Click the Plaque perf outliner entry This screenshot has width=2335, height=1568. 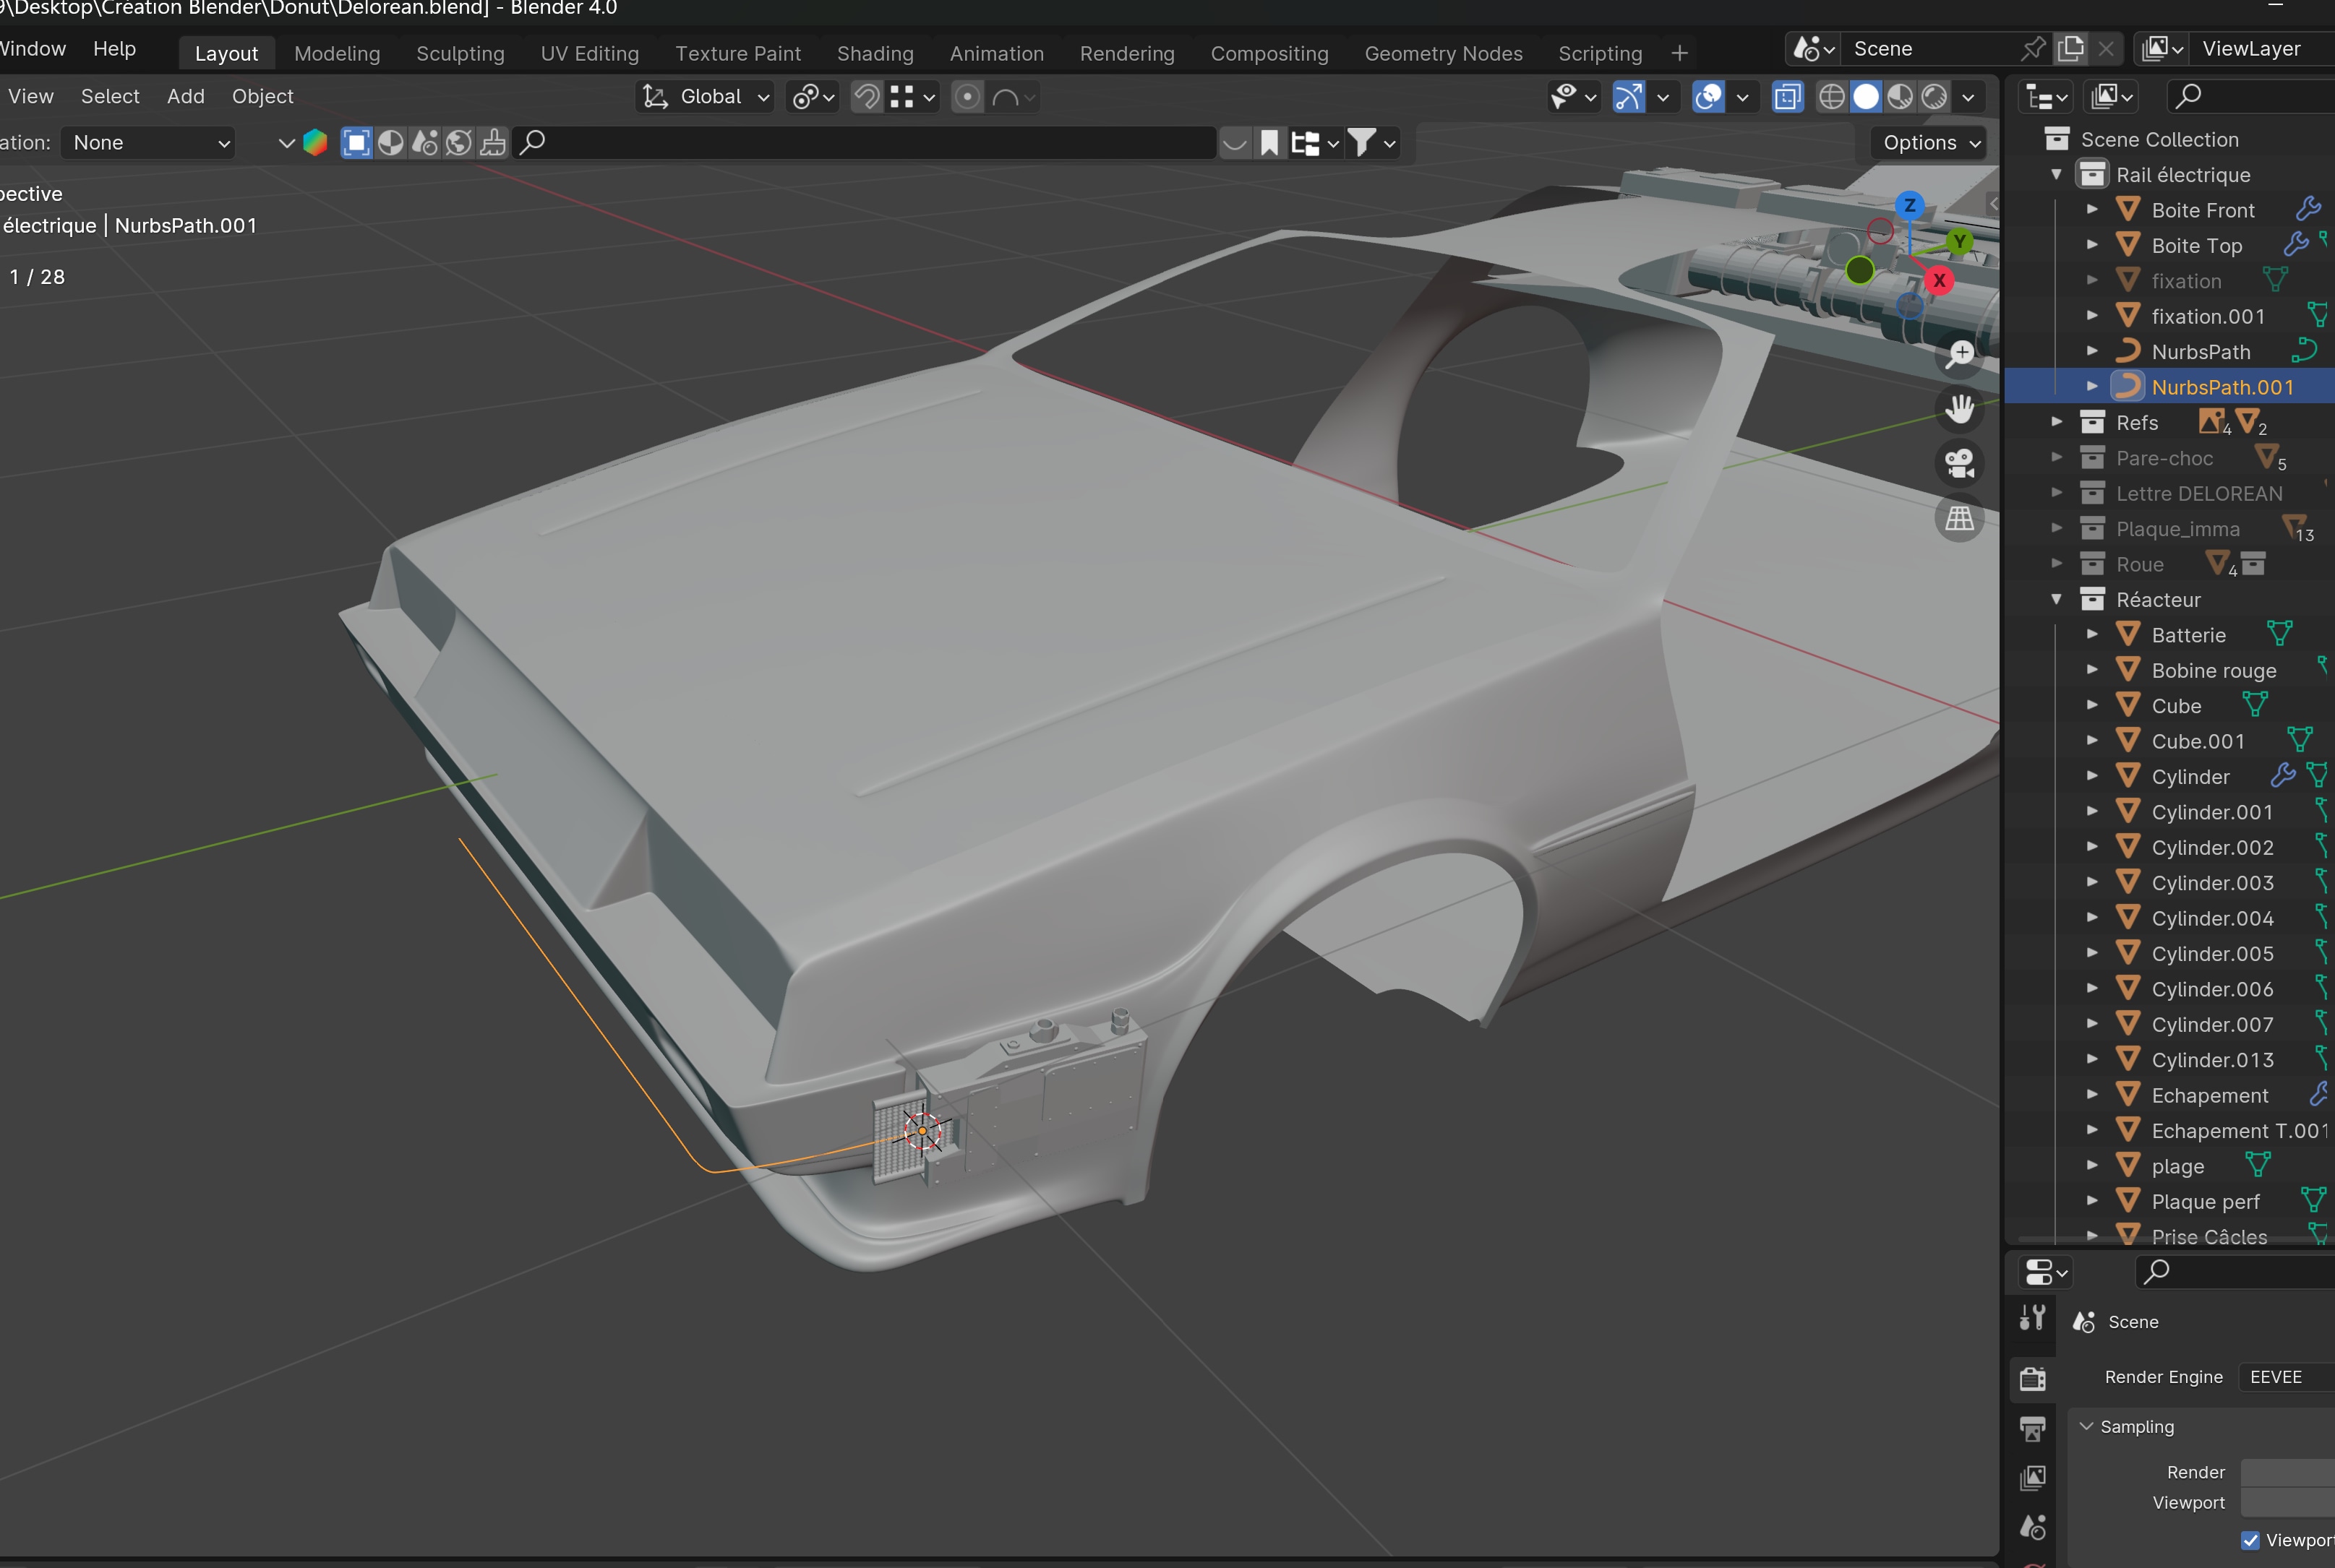(2205, 1202)
